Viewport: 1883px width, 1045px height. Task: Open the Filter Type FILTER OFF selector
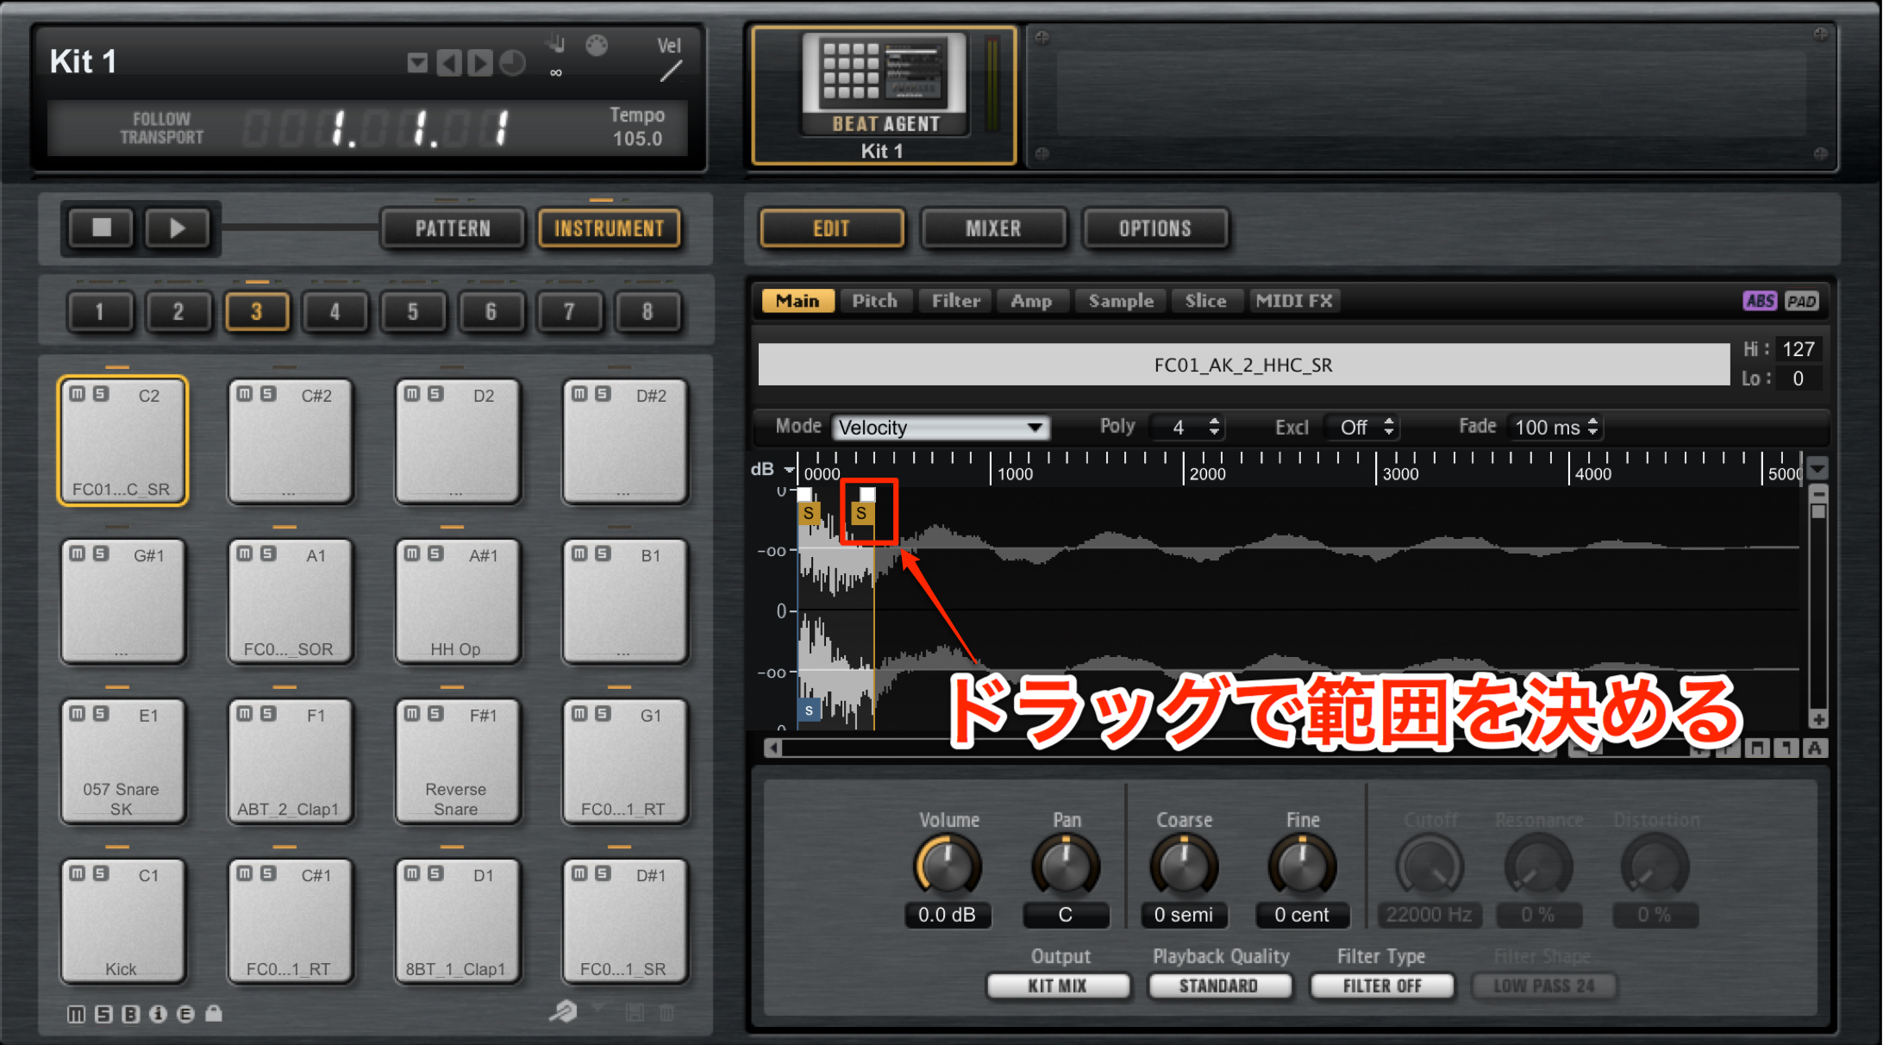[x=1381, y=986]
